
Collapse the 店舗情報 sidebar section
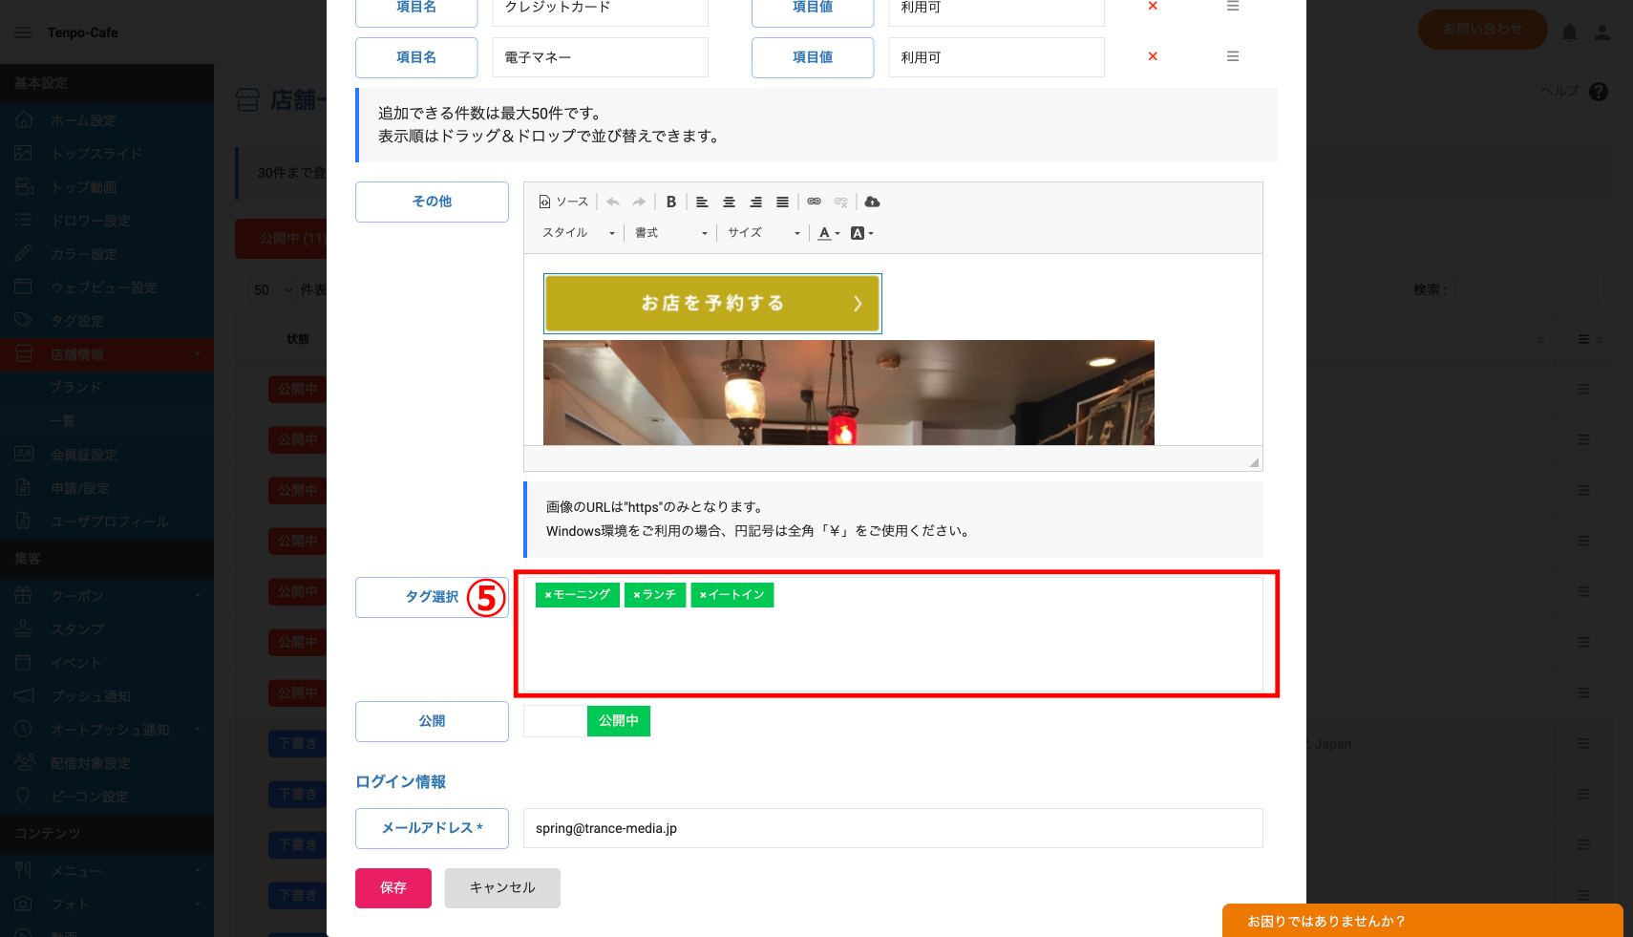tap(107, 354)
